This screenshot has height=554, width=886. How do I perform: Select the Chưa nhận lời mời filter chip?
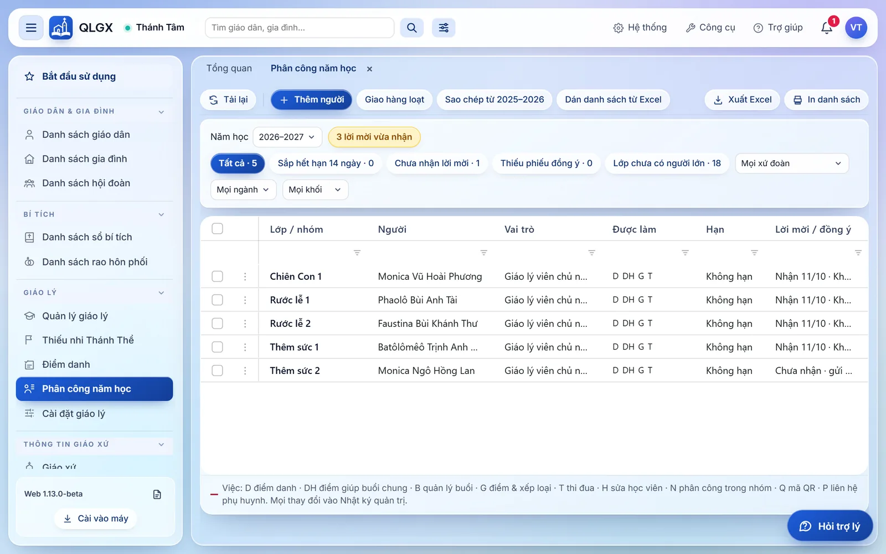[437, 163]
